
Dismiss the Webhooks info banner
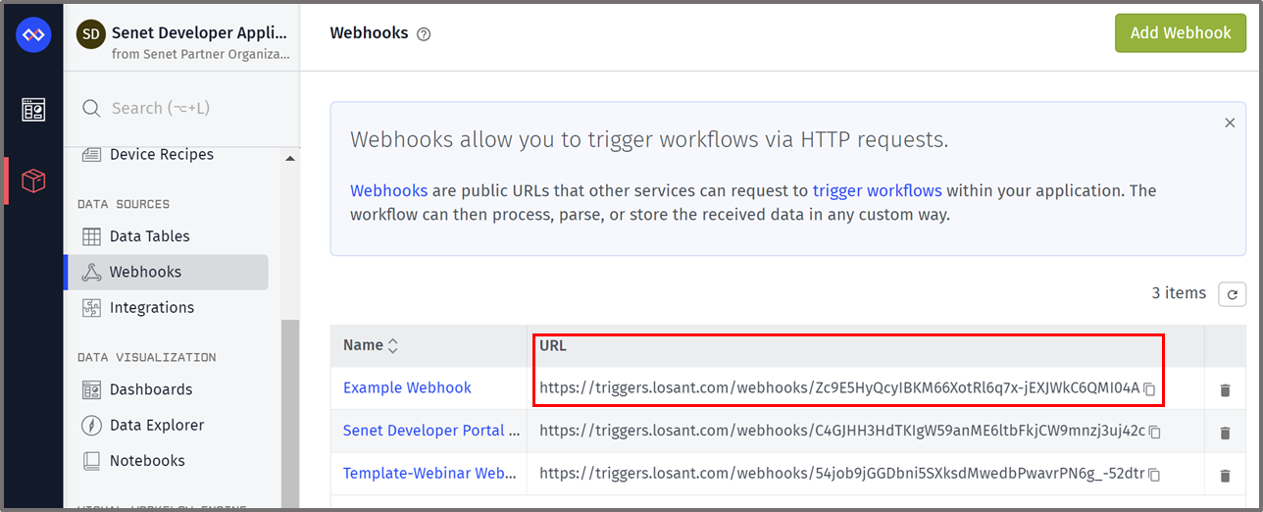(x=1229, y=123)
